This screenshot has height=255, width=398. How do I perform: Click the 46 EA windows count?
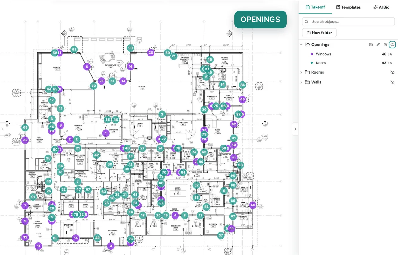(387, 54)
